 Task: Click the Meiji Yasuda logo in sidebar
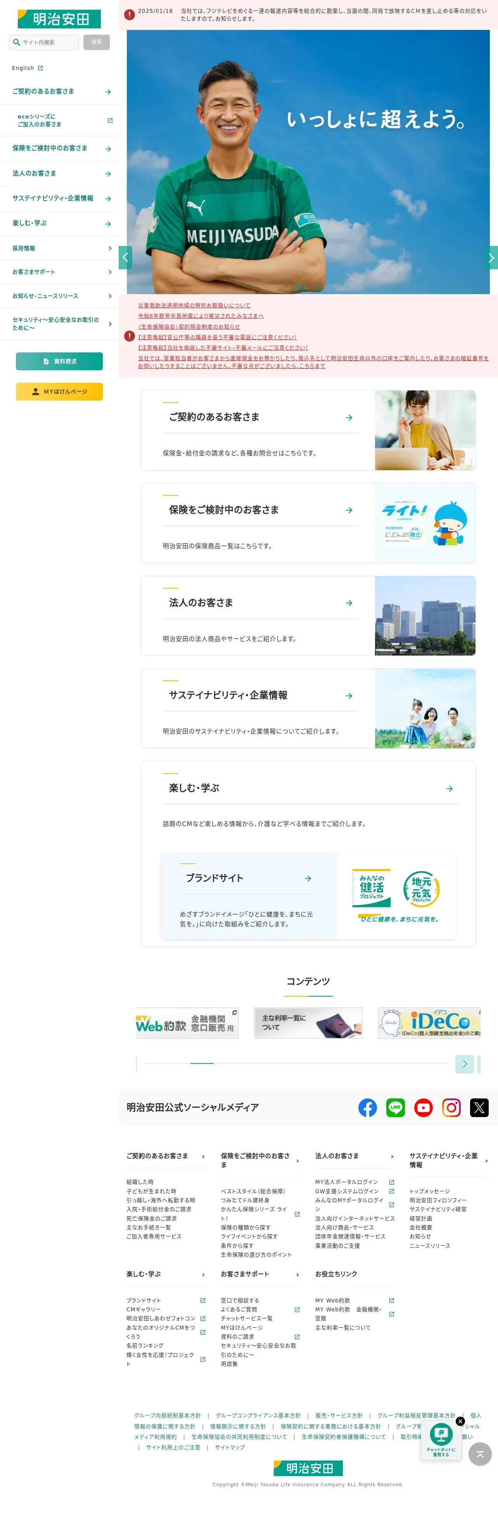tap(59, 19)
